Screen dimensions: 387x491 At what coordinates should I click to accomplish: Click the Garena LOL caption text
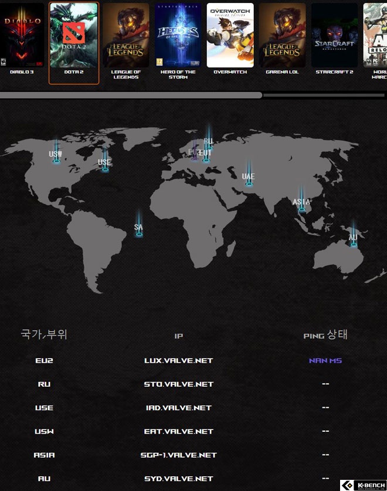click(283, 72)
